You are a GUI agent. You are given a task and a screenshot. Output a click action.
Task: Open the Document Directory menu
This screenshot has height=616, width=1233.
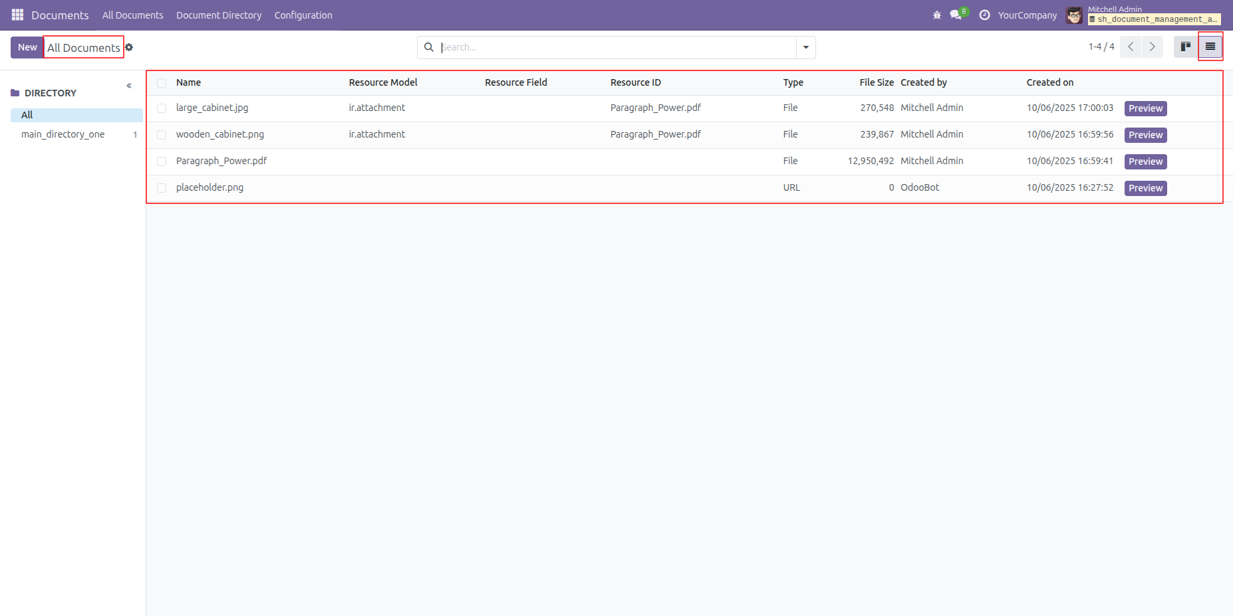click(219, 15)
